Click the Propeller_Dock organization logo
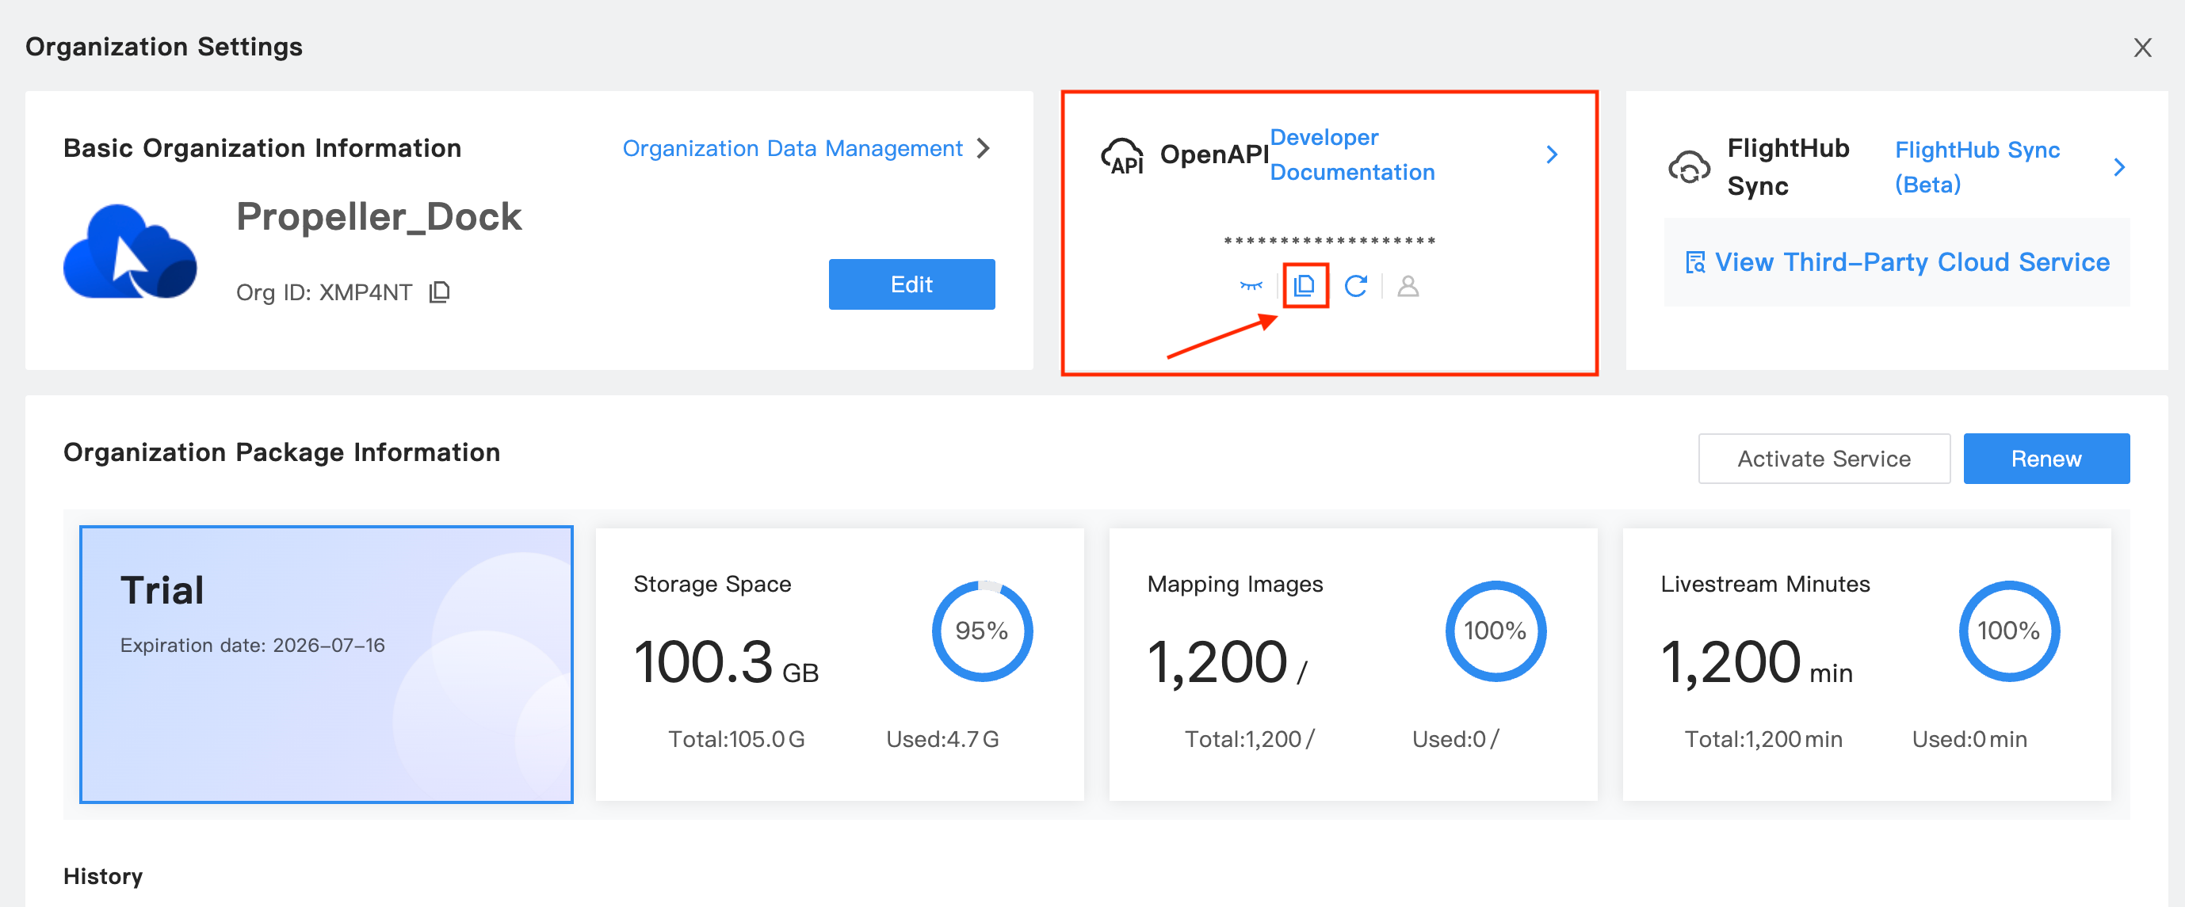This screenshot has height=907, width=2185. point(130,252)
